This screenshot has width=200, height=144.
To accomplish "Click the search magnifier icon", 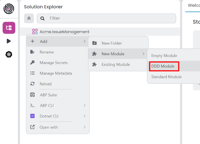I will click(43, 19).
